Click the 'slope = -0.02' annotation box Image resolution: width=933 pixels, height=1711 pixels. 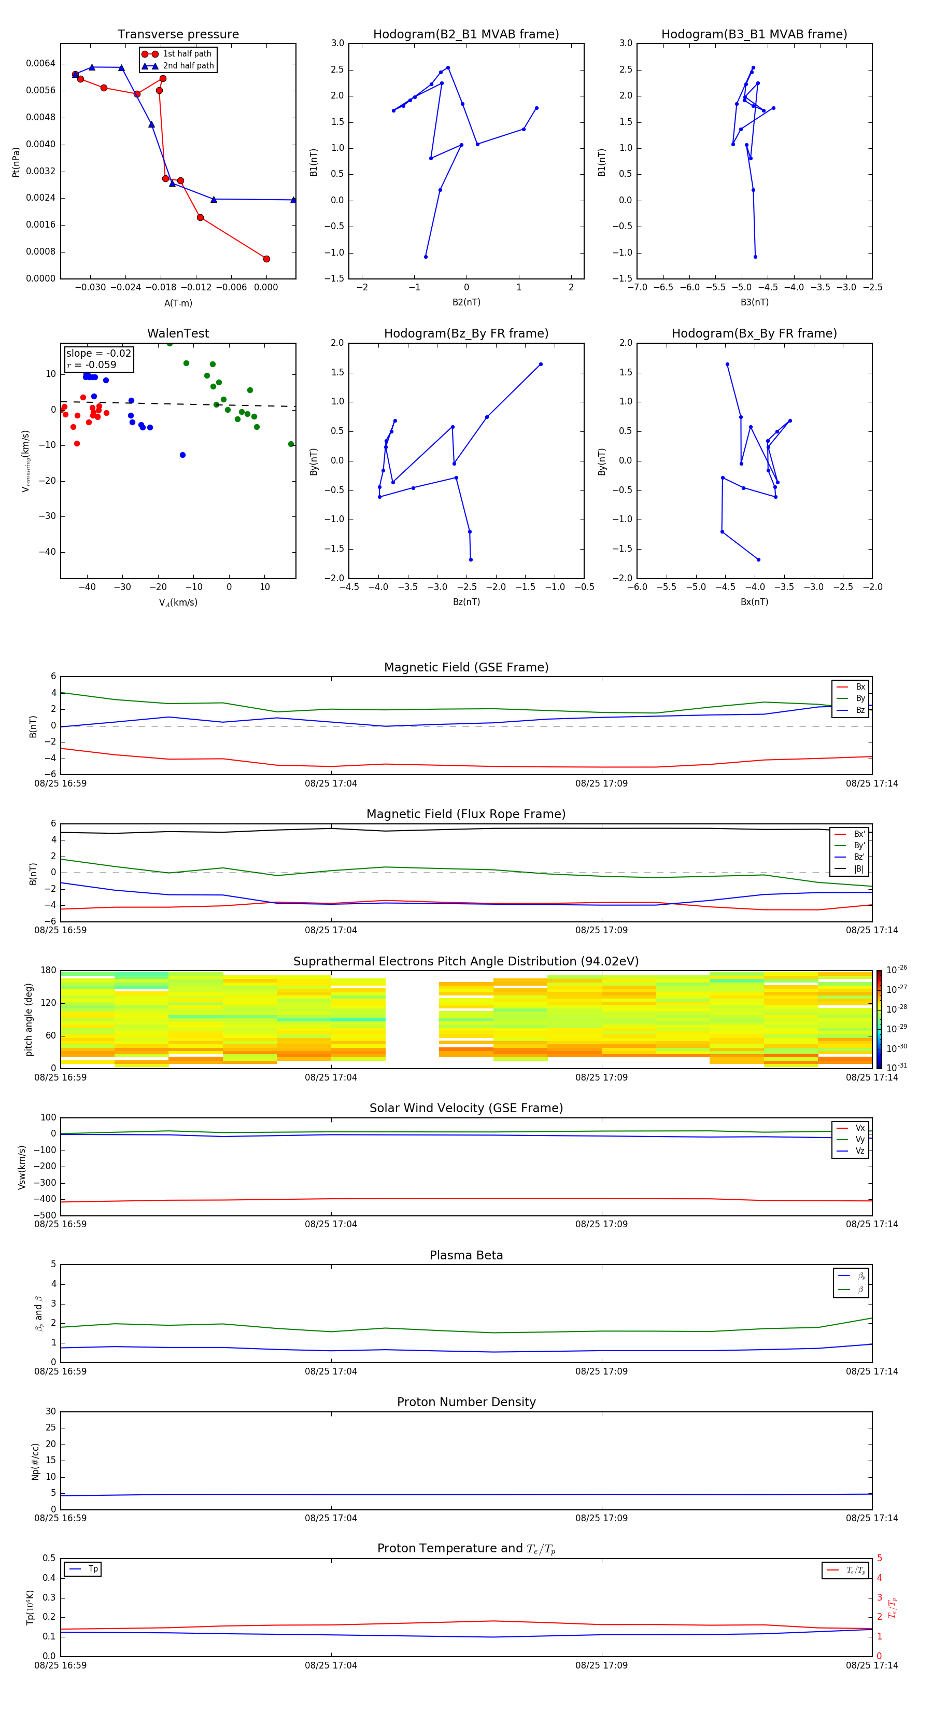pos(99,359)
